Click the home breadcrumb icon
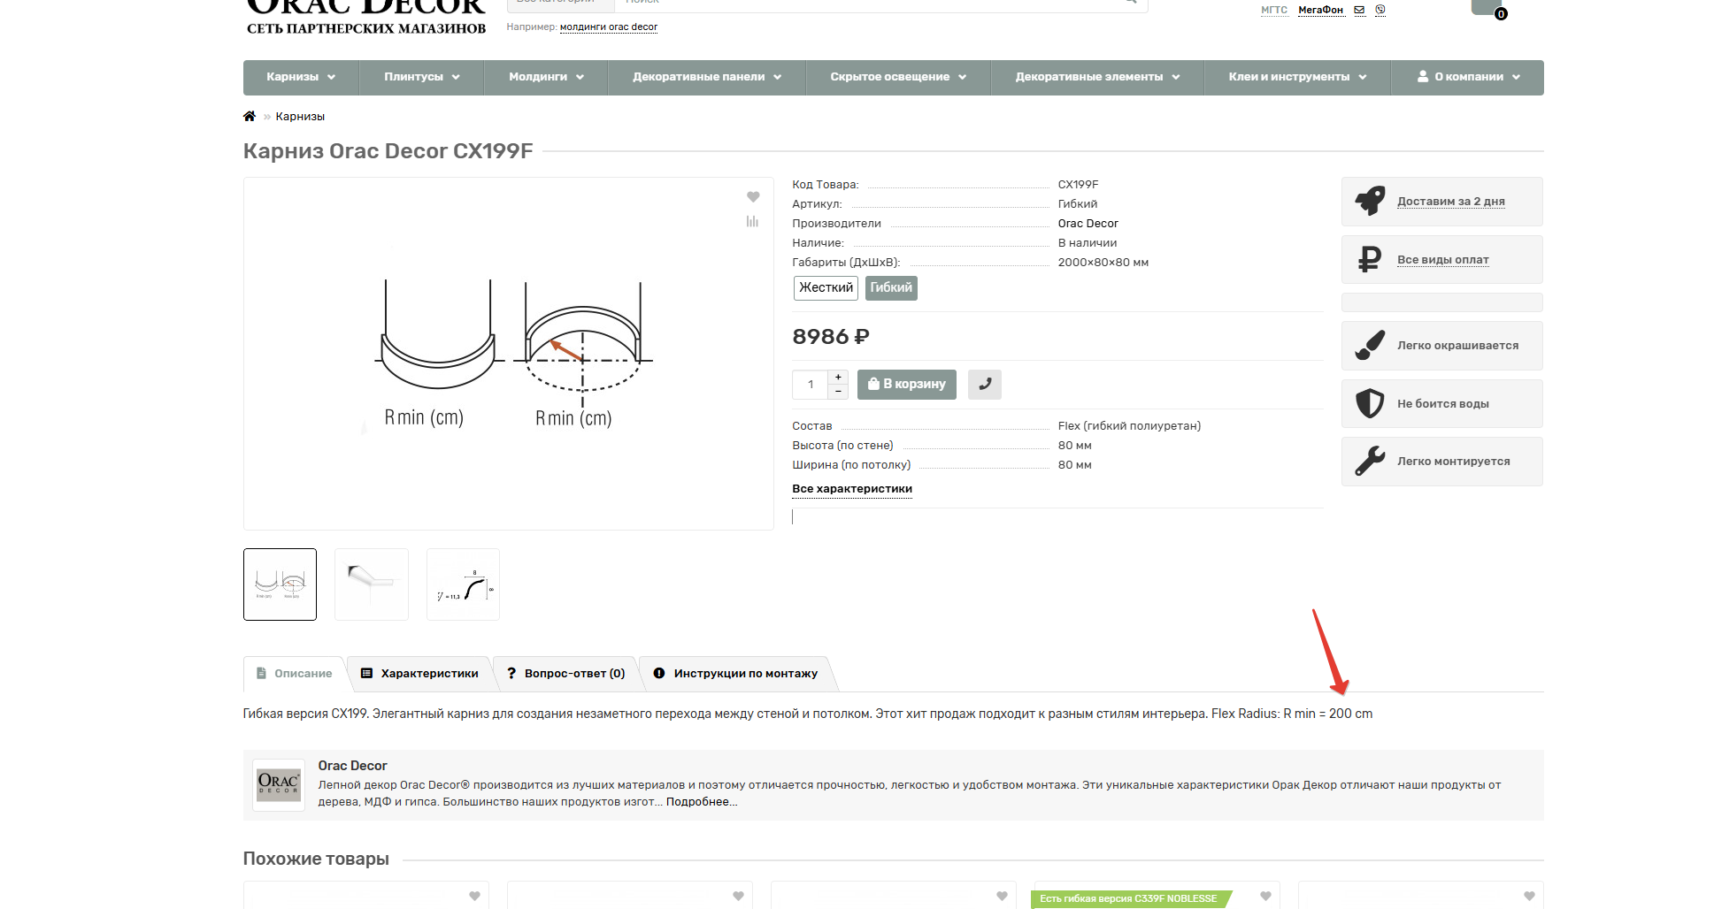This screenshot has height=909, width=1714. [x=250, y=117]
